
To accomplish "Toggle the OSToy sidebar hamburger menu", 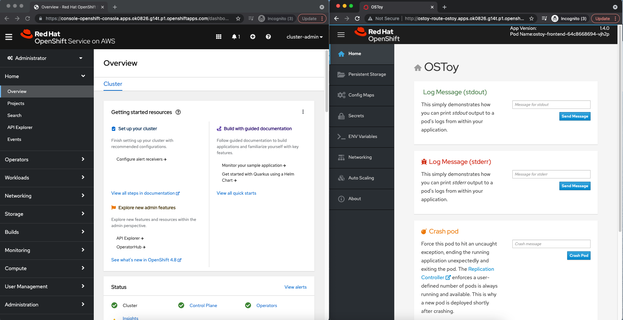I will (x=341, y=35).
